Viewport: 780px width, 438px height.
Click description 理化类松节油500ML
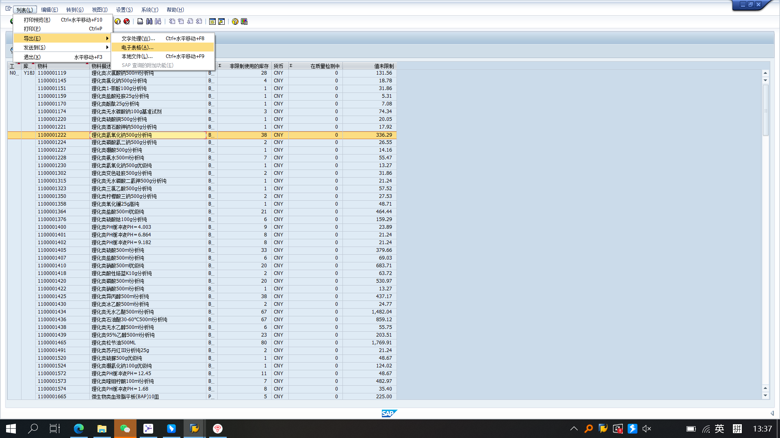pyautogui.click(x=114, y=343)
